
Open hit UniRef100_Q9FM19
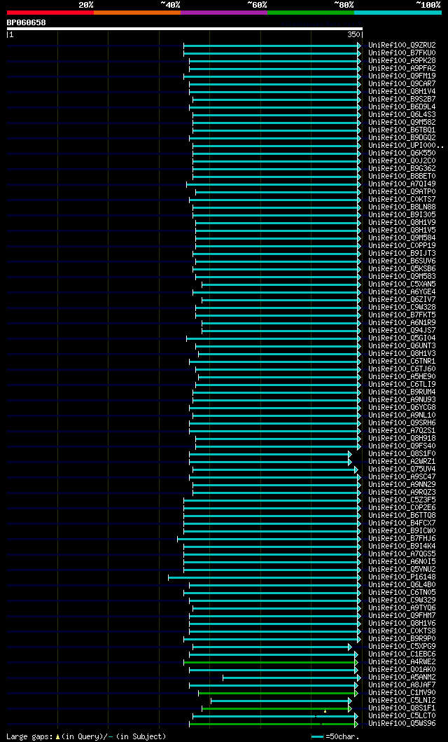click(x=402, y=76)
